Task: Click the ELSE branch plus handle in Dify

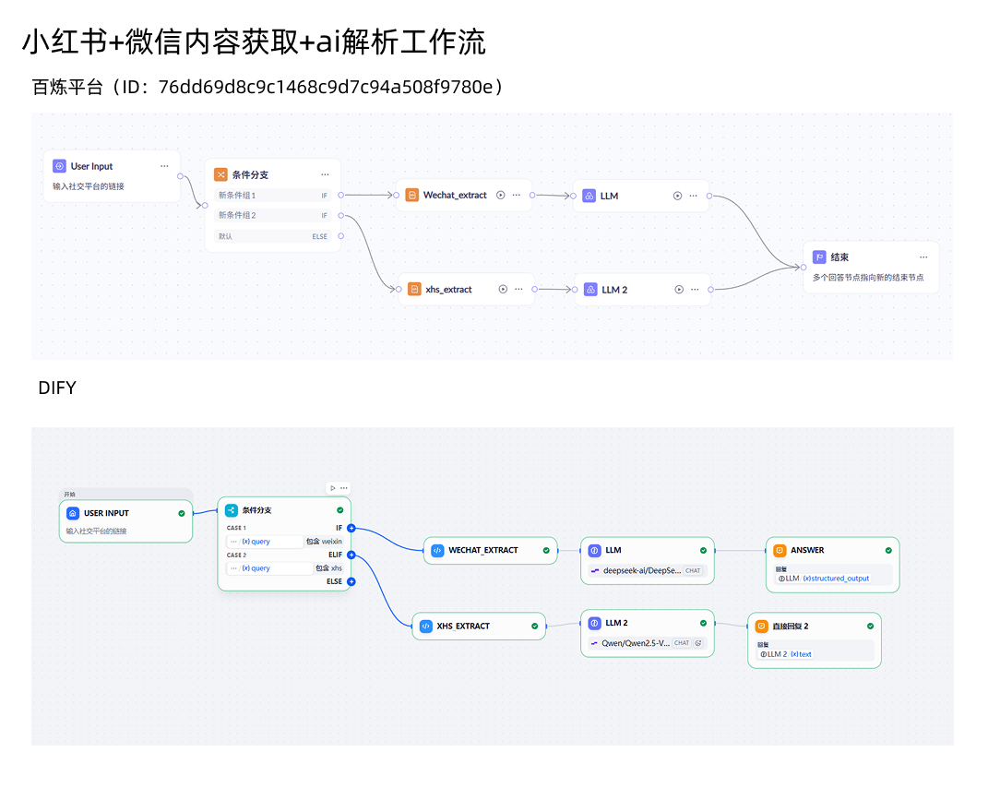Action: pos(351,582)
